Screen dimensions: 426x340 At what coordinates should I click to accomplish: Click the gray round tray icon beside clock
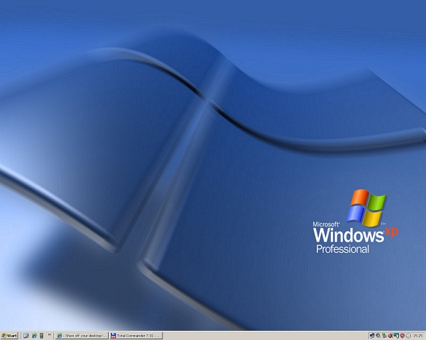(408, 335)
